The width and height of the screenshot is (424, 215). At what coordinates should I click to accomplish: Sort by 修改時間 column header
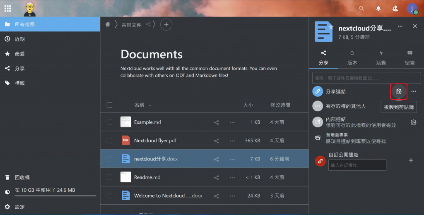[280, 105]
